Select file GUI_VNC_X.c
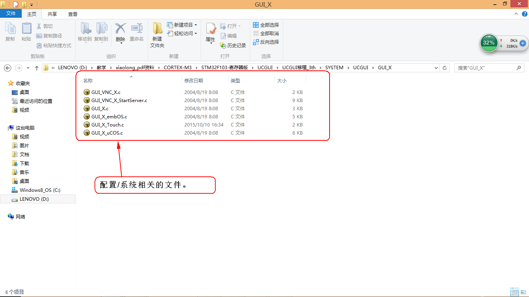 tap(106, 92)
